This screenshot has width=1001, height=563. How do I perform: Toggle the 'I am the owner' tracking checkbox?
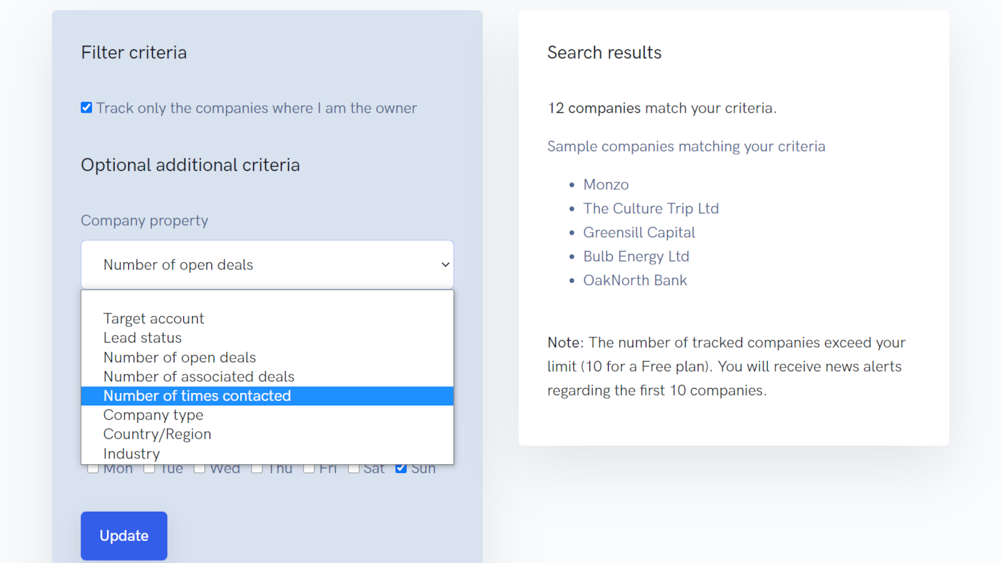tap(86, 108)
